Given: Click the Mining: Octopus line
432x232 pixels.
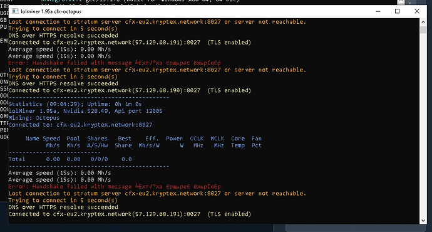Looking at the screenshot, I should (x=34, y=118).
